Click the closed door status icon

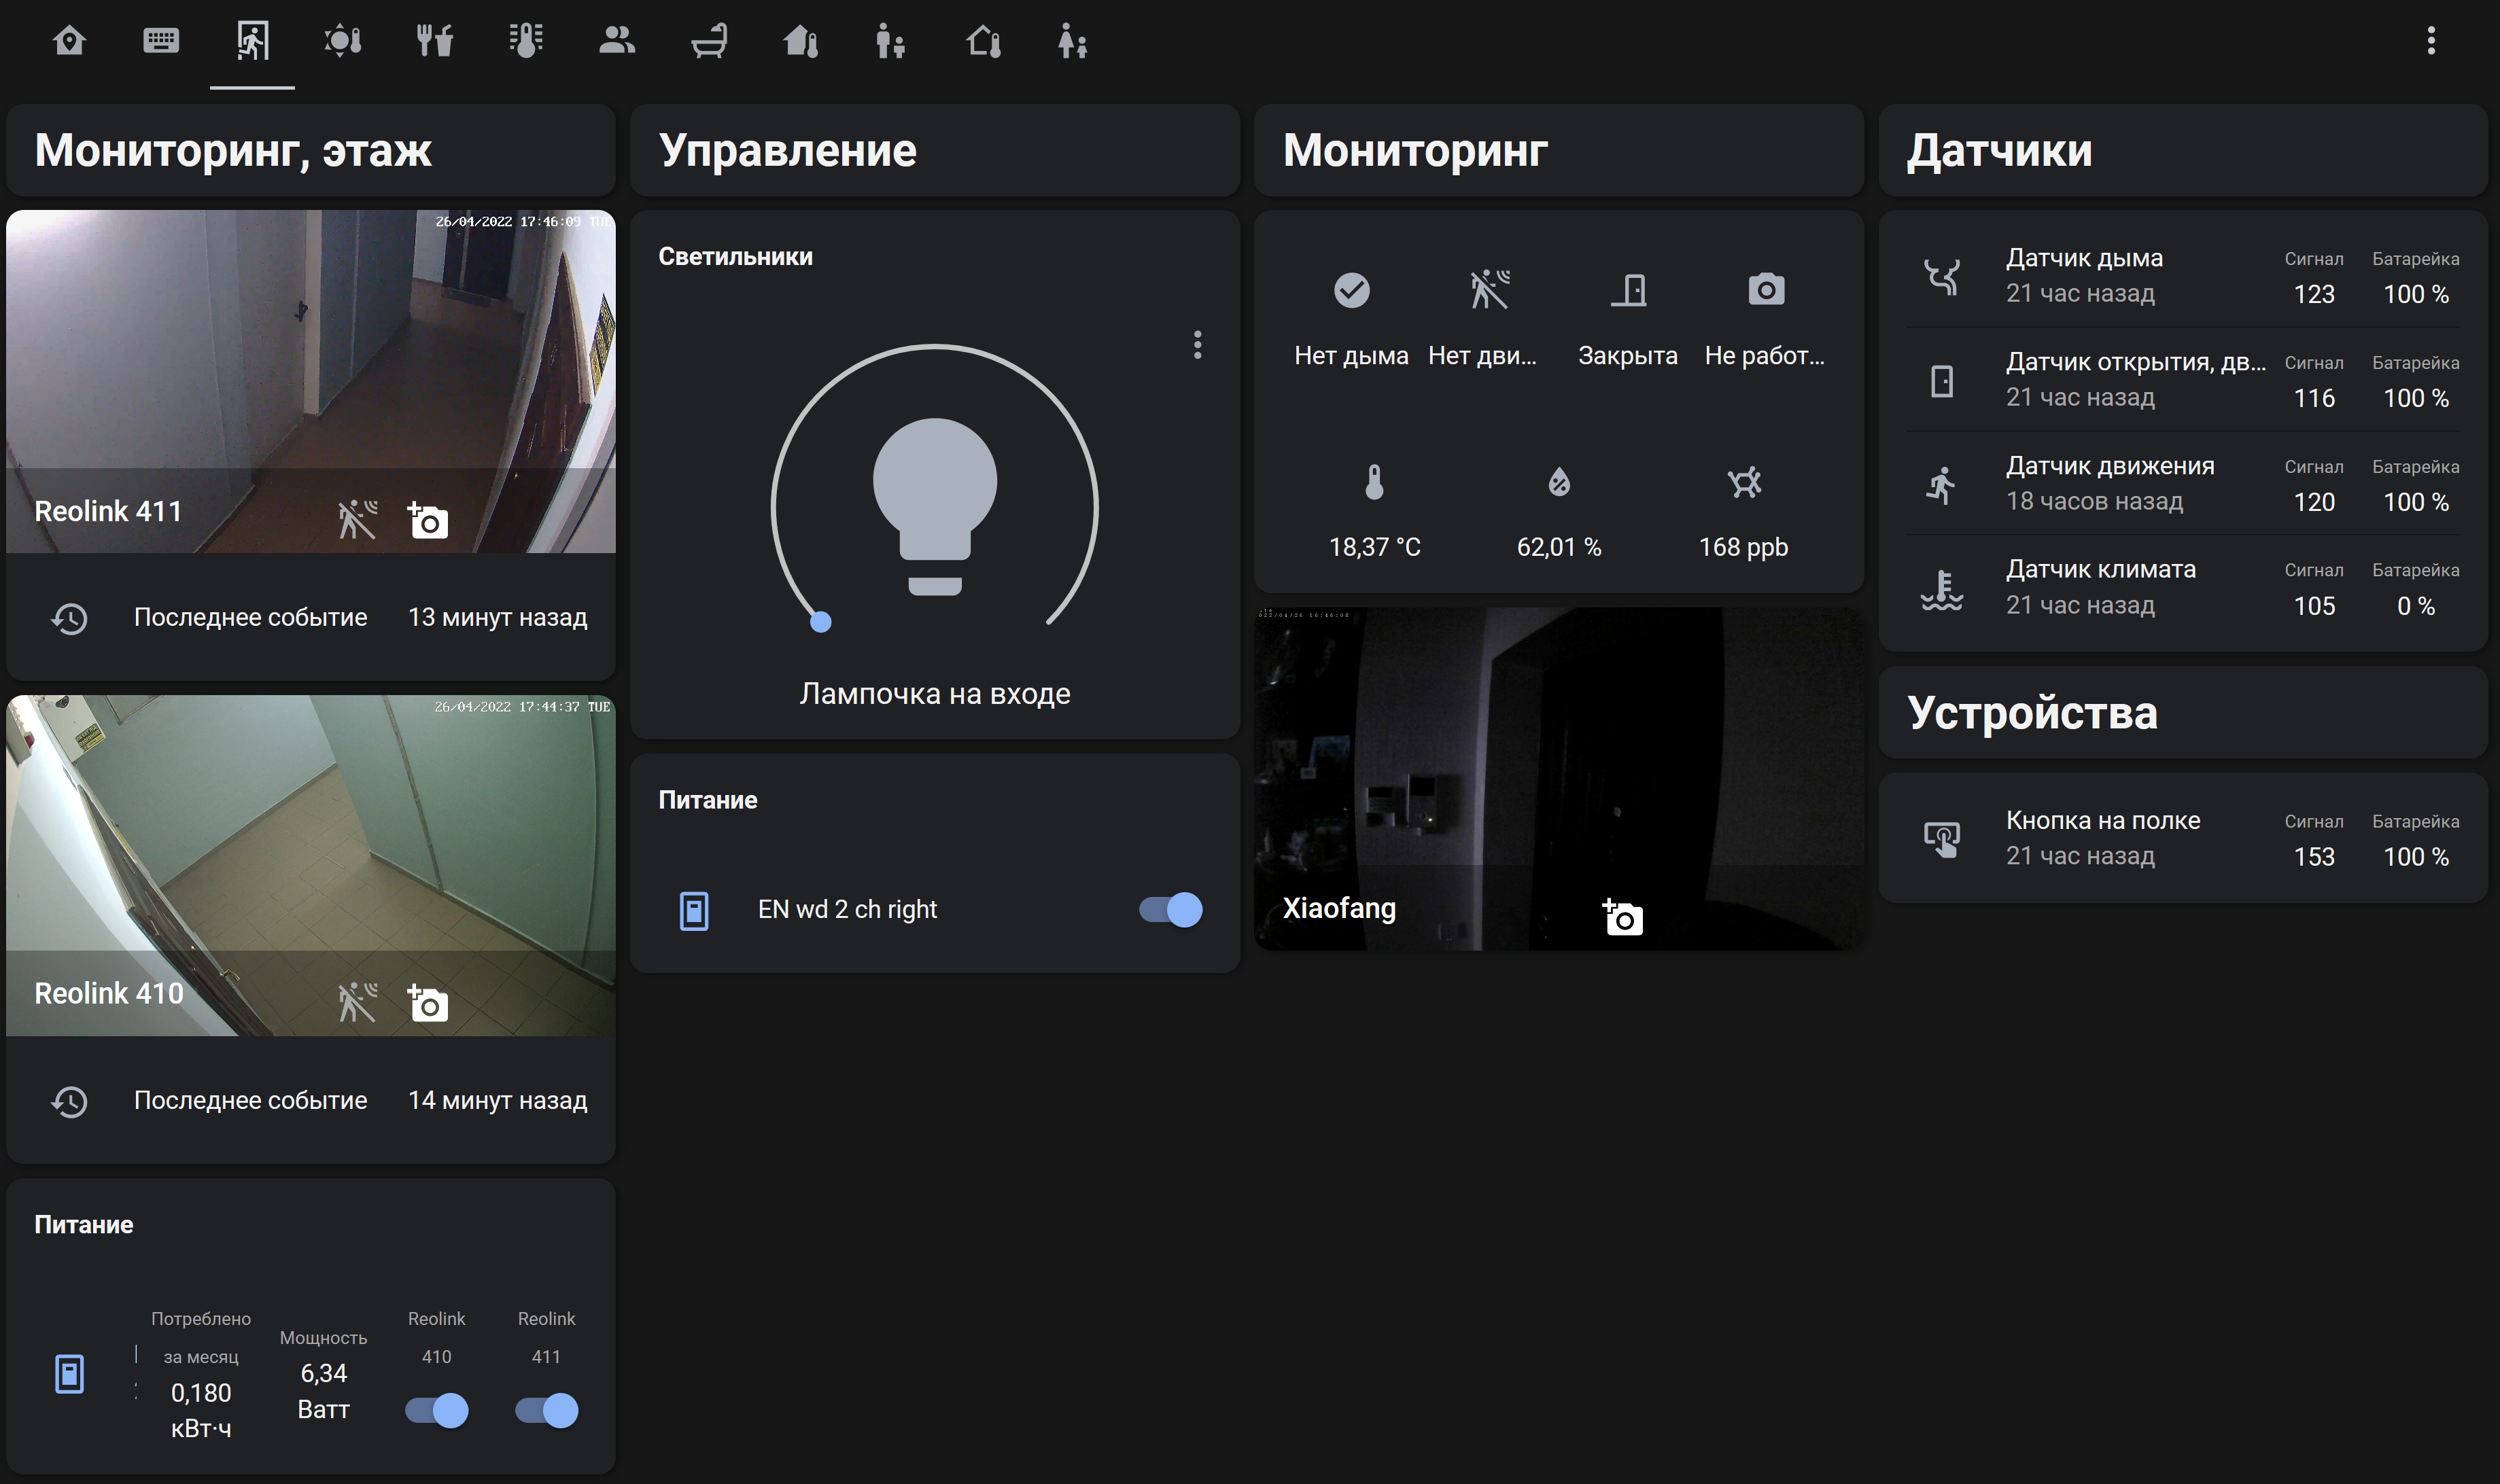[x=1628, y=290]
